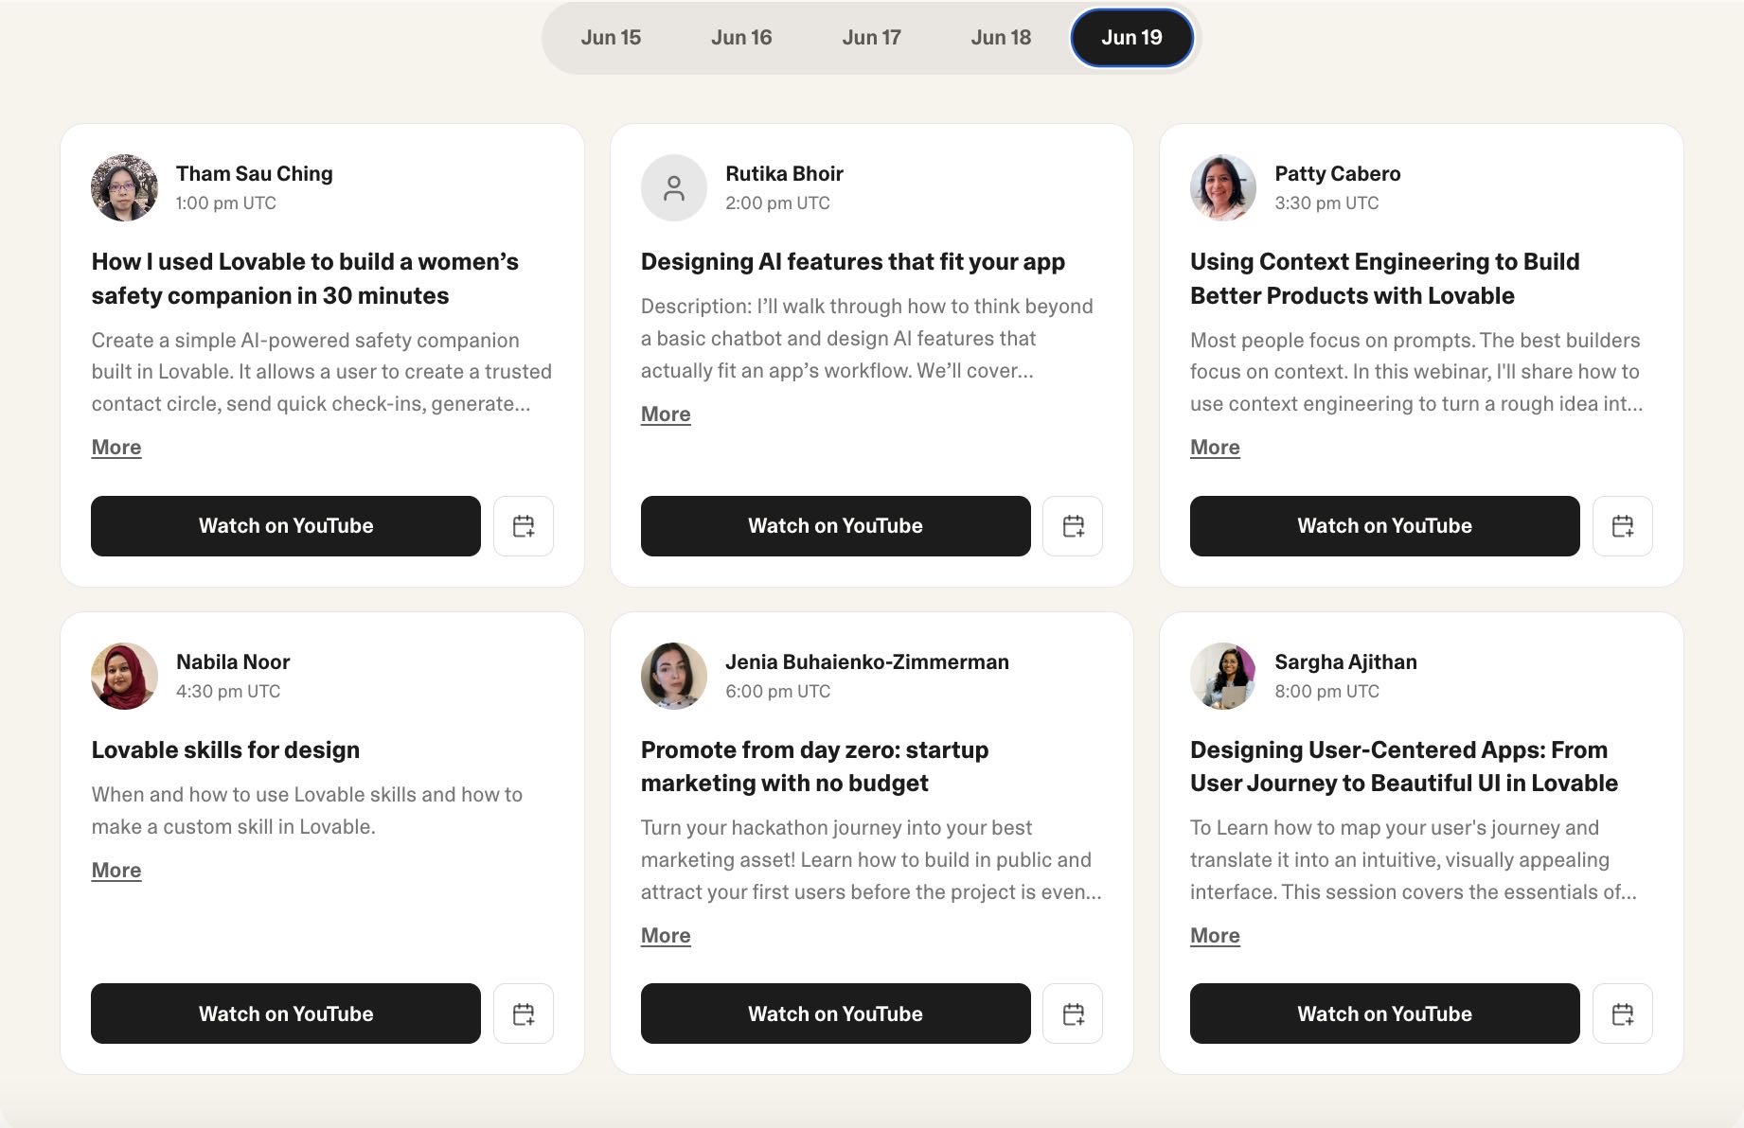Switch to the Jun 16 tab
The height and width of the screenshot is (1128, 1744).
click(x=741, y=38)
